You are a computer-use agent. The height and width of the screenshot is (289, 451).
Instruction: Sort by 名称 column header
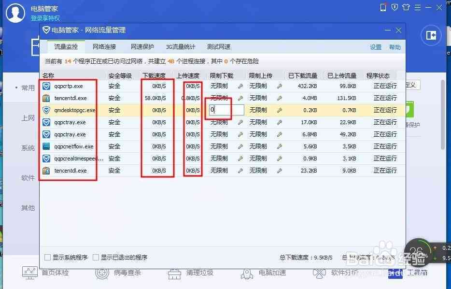(48, 76)
